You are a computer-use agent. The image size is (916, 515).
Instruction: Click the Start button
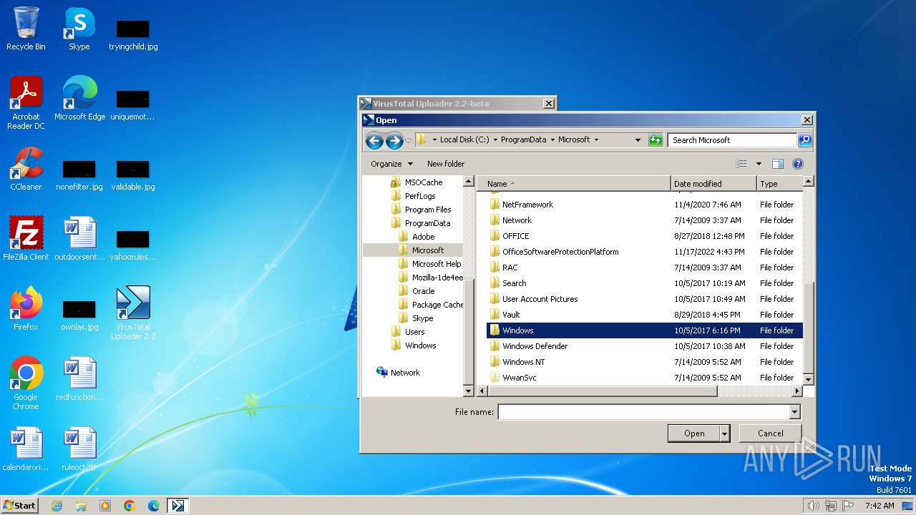(x=20, y=506)
